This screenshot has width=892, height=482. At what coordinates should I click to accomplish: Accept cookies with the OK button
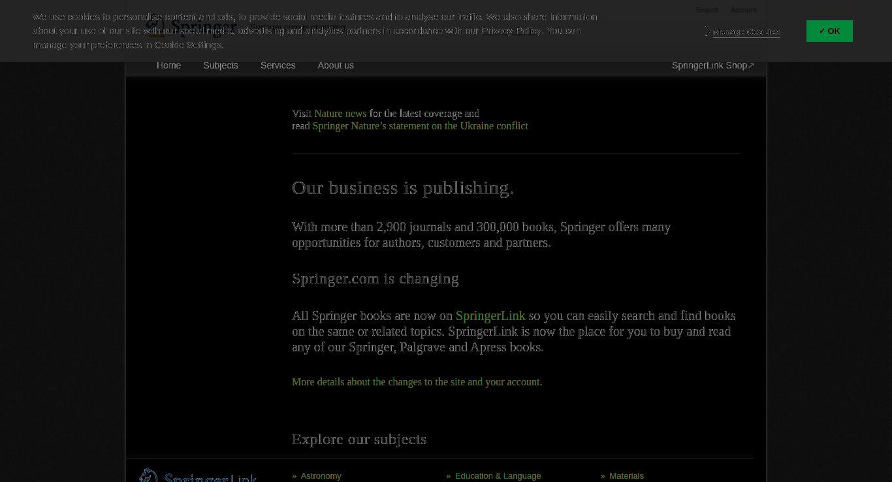pos(829,31)
